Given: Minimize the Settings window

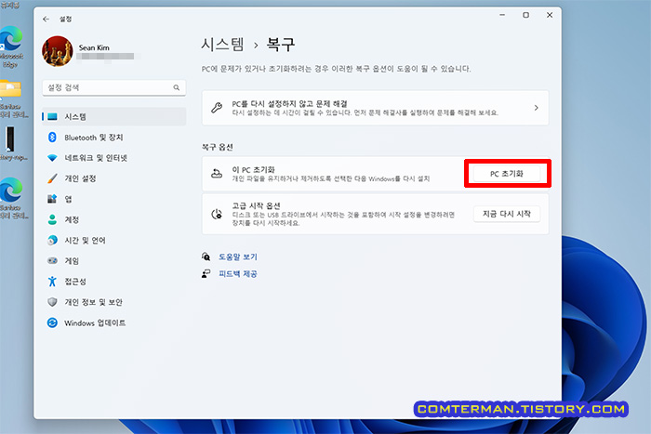Looking at the screenshot, I should coord(502,15).
